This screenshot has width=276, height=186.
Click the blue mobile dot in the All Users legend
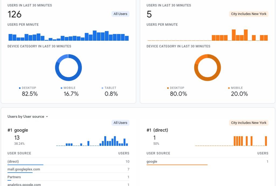pyautogui.click(x=61, y=88)
